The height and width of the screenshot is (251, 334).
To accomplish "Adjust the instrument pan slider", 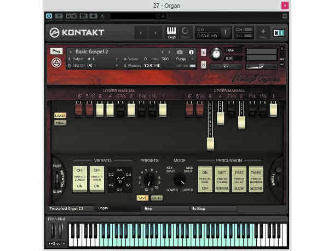I will tap(226, 66).
